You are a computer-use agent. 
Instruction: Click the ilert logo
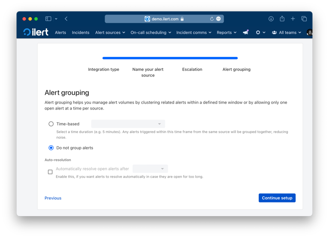click(36, 32)
